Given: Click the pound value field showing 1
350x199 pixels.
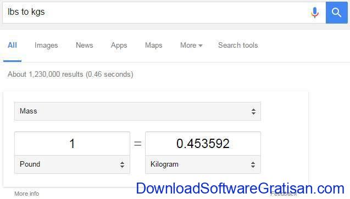Looking at the screenshot, I should tap(72, 144).
